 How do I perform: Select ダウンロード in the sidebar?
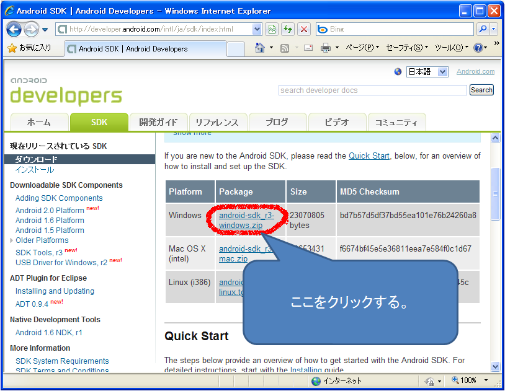click(79, 159)
